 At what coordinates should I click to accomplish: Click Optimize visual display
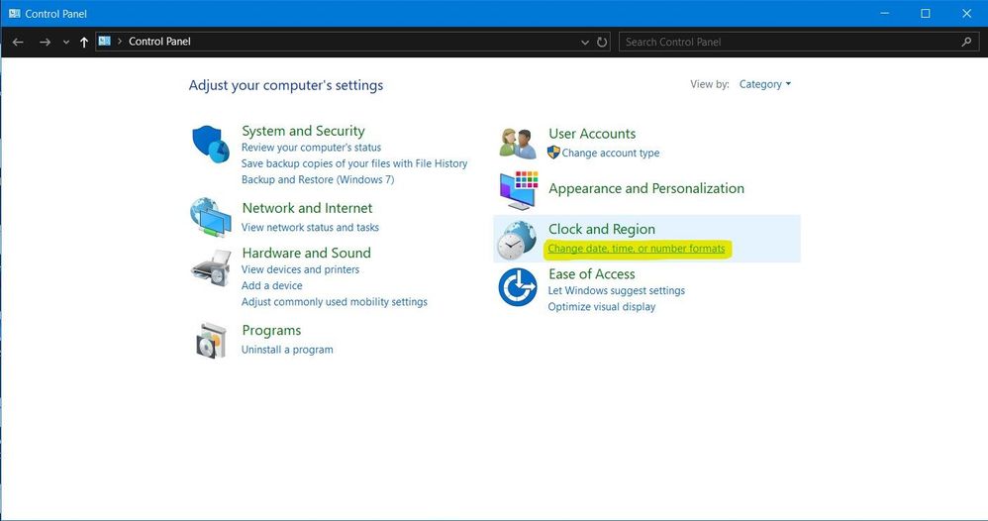pyautogui.click(x=602, y=307)
